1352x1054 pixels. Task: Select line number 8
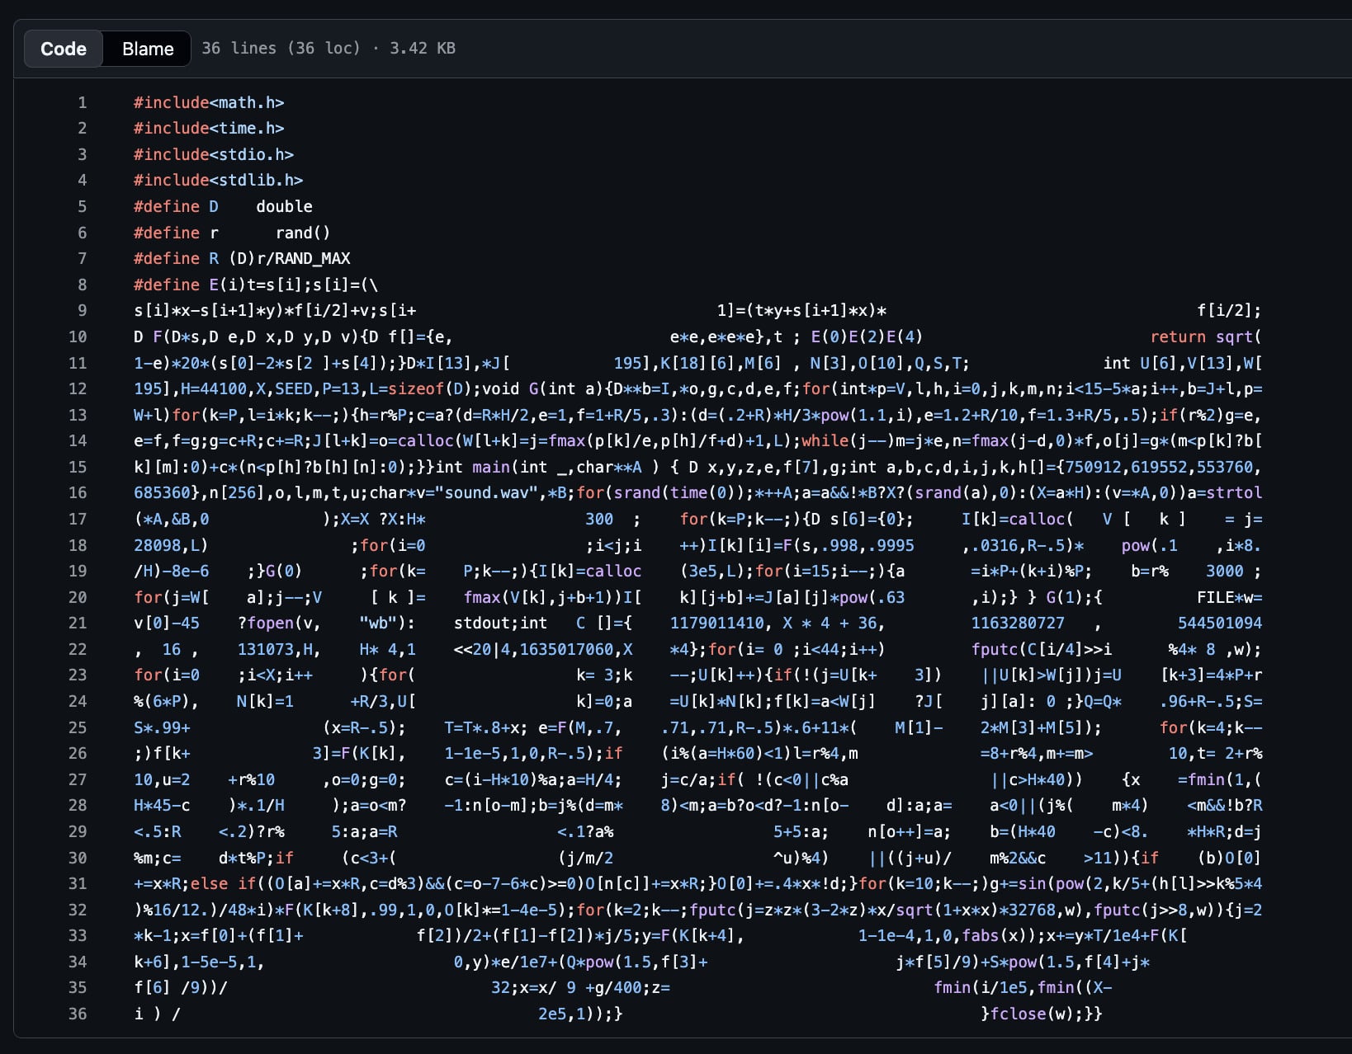click(83, 285)
